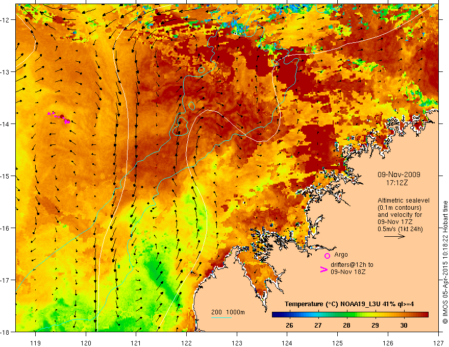This screenshot has height=347, width=449.
Task: Click longitude axis label 125
Action: click(x=338, y=343)
